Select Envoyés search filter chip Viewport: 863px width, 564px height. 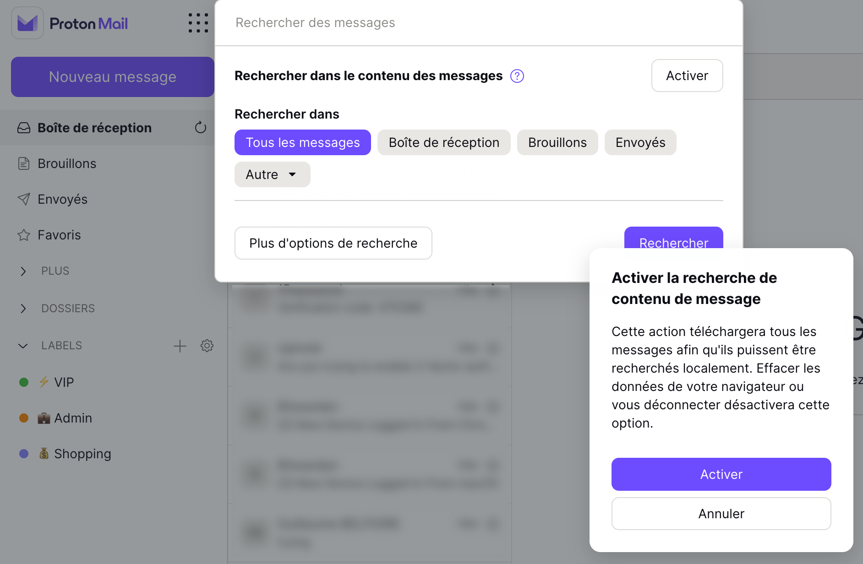[x=640, y=142]
